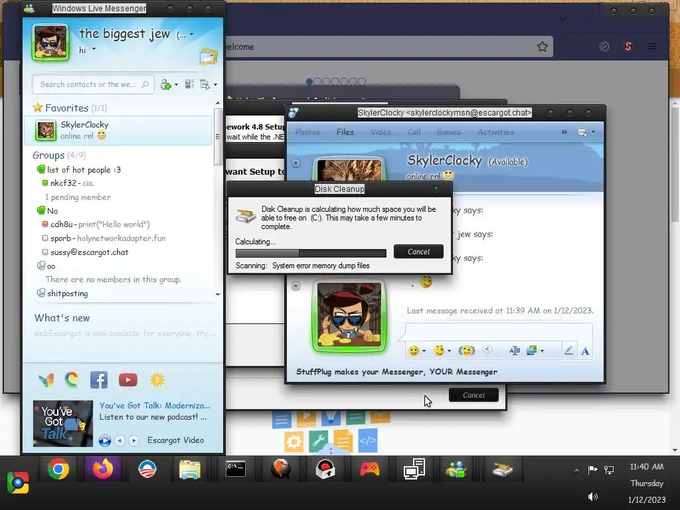The width and height of the screenshot is (680, 510).
Task: Open the smiley emoticon dropdown arrow
Action: [424, 351]
